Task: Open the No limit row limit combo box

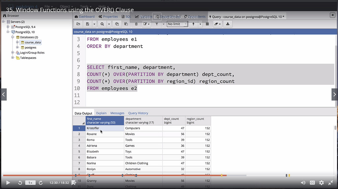Action: (177, 24)
